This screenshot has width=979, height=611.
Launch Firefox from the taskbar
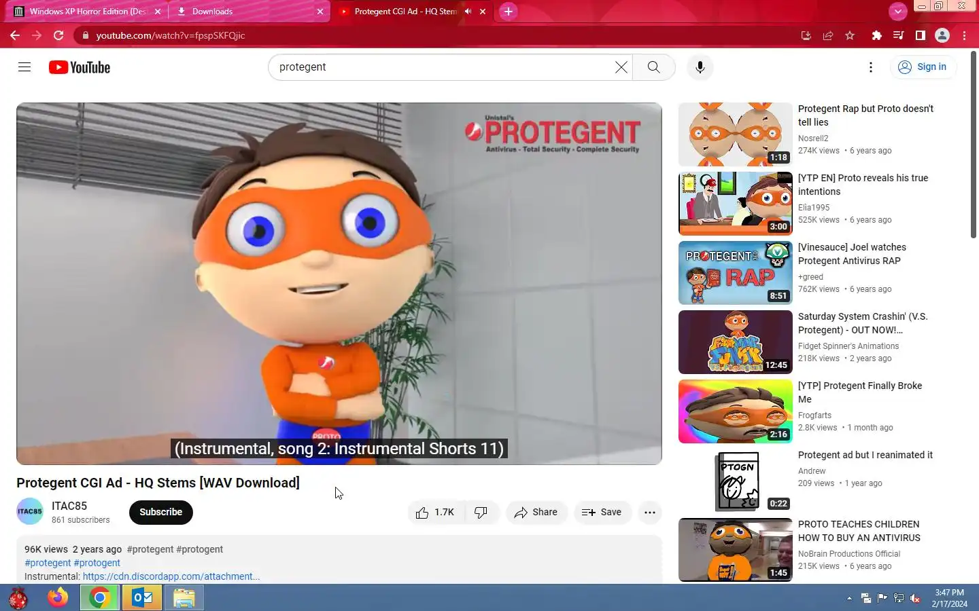tap(58, 597)
